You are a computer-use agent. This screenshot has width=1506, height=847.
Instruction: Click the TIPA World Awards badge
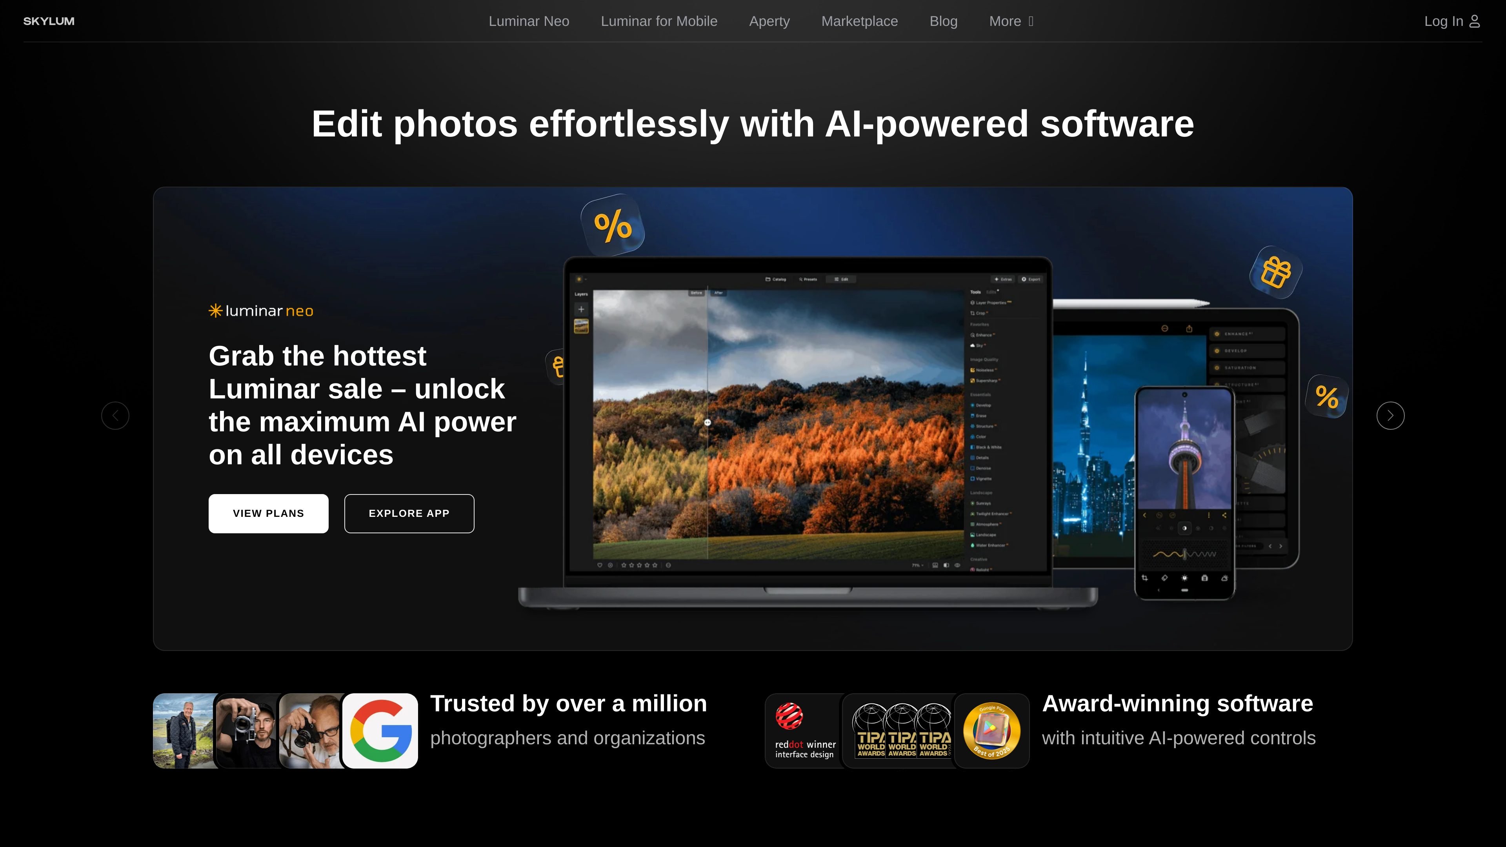click(x=898, y=731)
